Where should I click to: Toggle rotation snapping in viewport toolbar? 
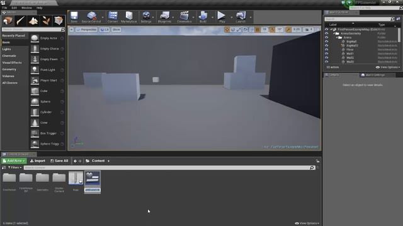[272, 30]
